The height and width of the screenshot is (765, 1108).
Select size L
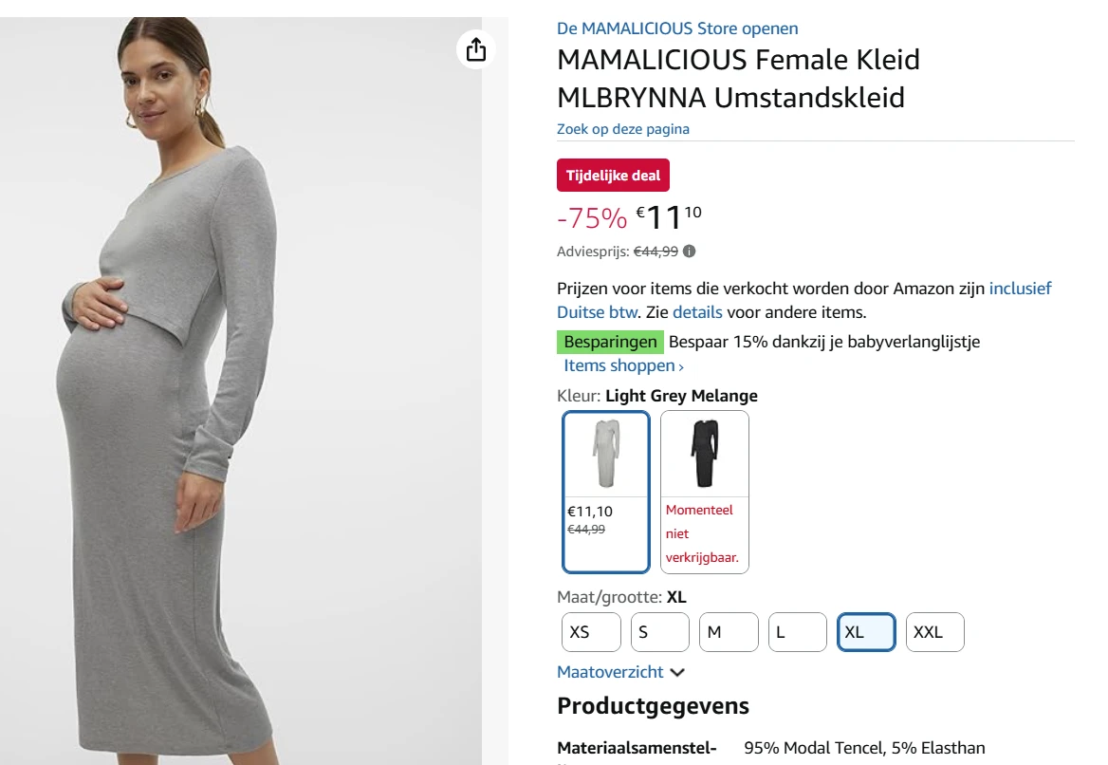click(x=797, y=631)
